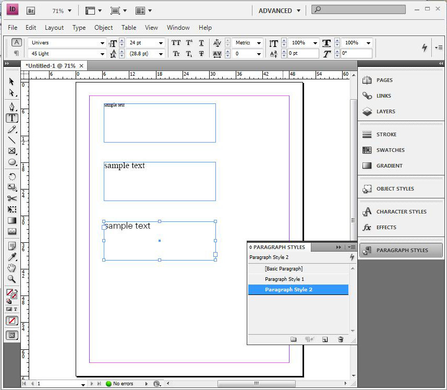Switch to Paragraph Formatting Controls

(17, 53)
